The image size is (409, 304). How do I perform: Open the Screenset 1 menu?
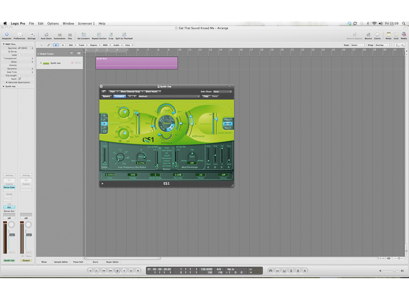(x=86, y=23)
